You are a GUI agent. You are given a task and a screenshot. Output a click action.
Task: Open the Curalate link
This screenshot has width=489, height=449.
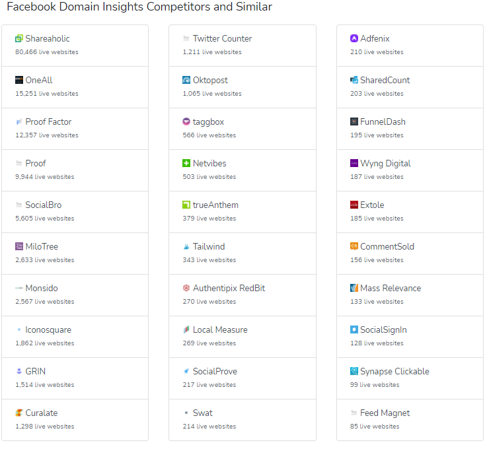pos(42,413)
